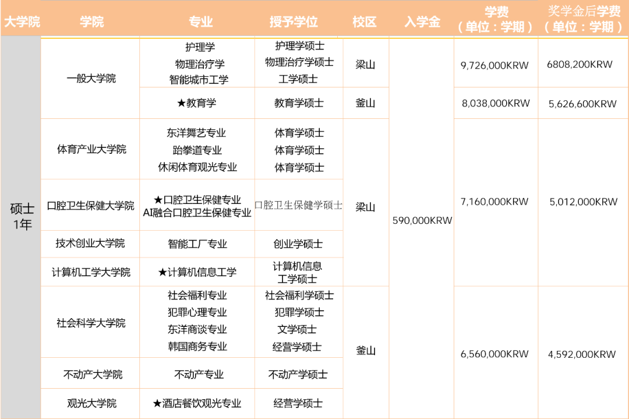Click the 跆拳道专业 entry
Screen dimensions: 629x419
[196, 149]
